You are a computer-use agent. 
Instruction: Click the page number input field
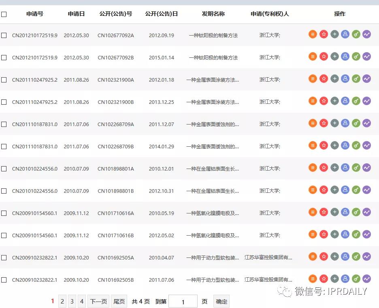point(183,301)
